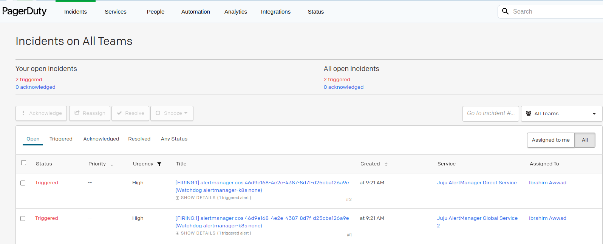Switch the filter to Assigned to me
The width and height of the screenshot is (603, 244).
[x=551, y=140]
